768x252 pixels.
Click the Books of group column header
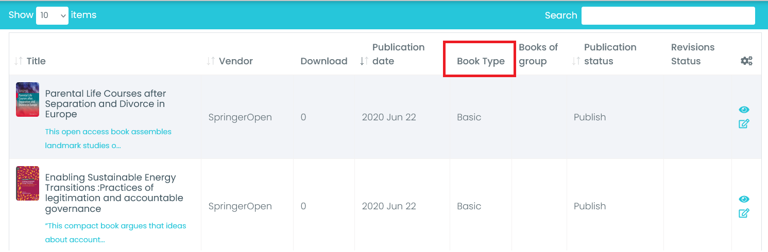[538, 54]
